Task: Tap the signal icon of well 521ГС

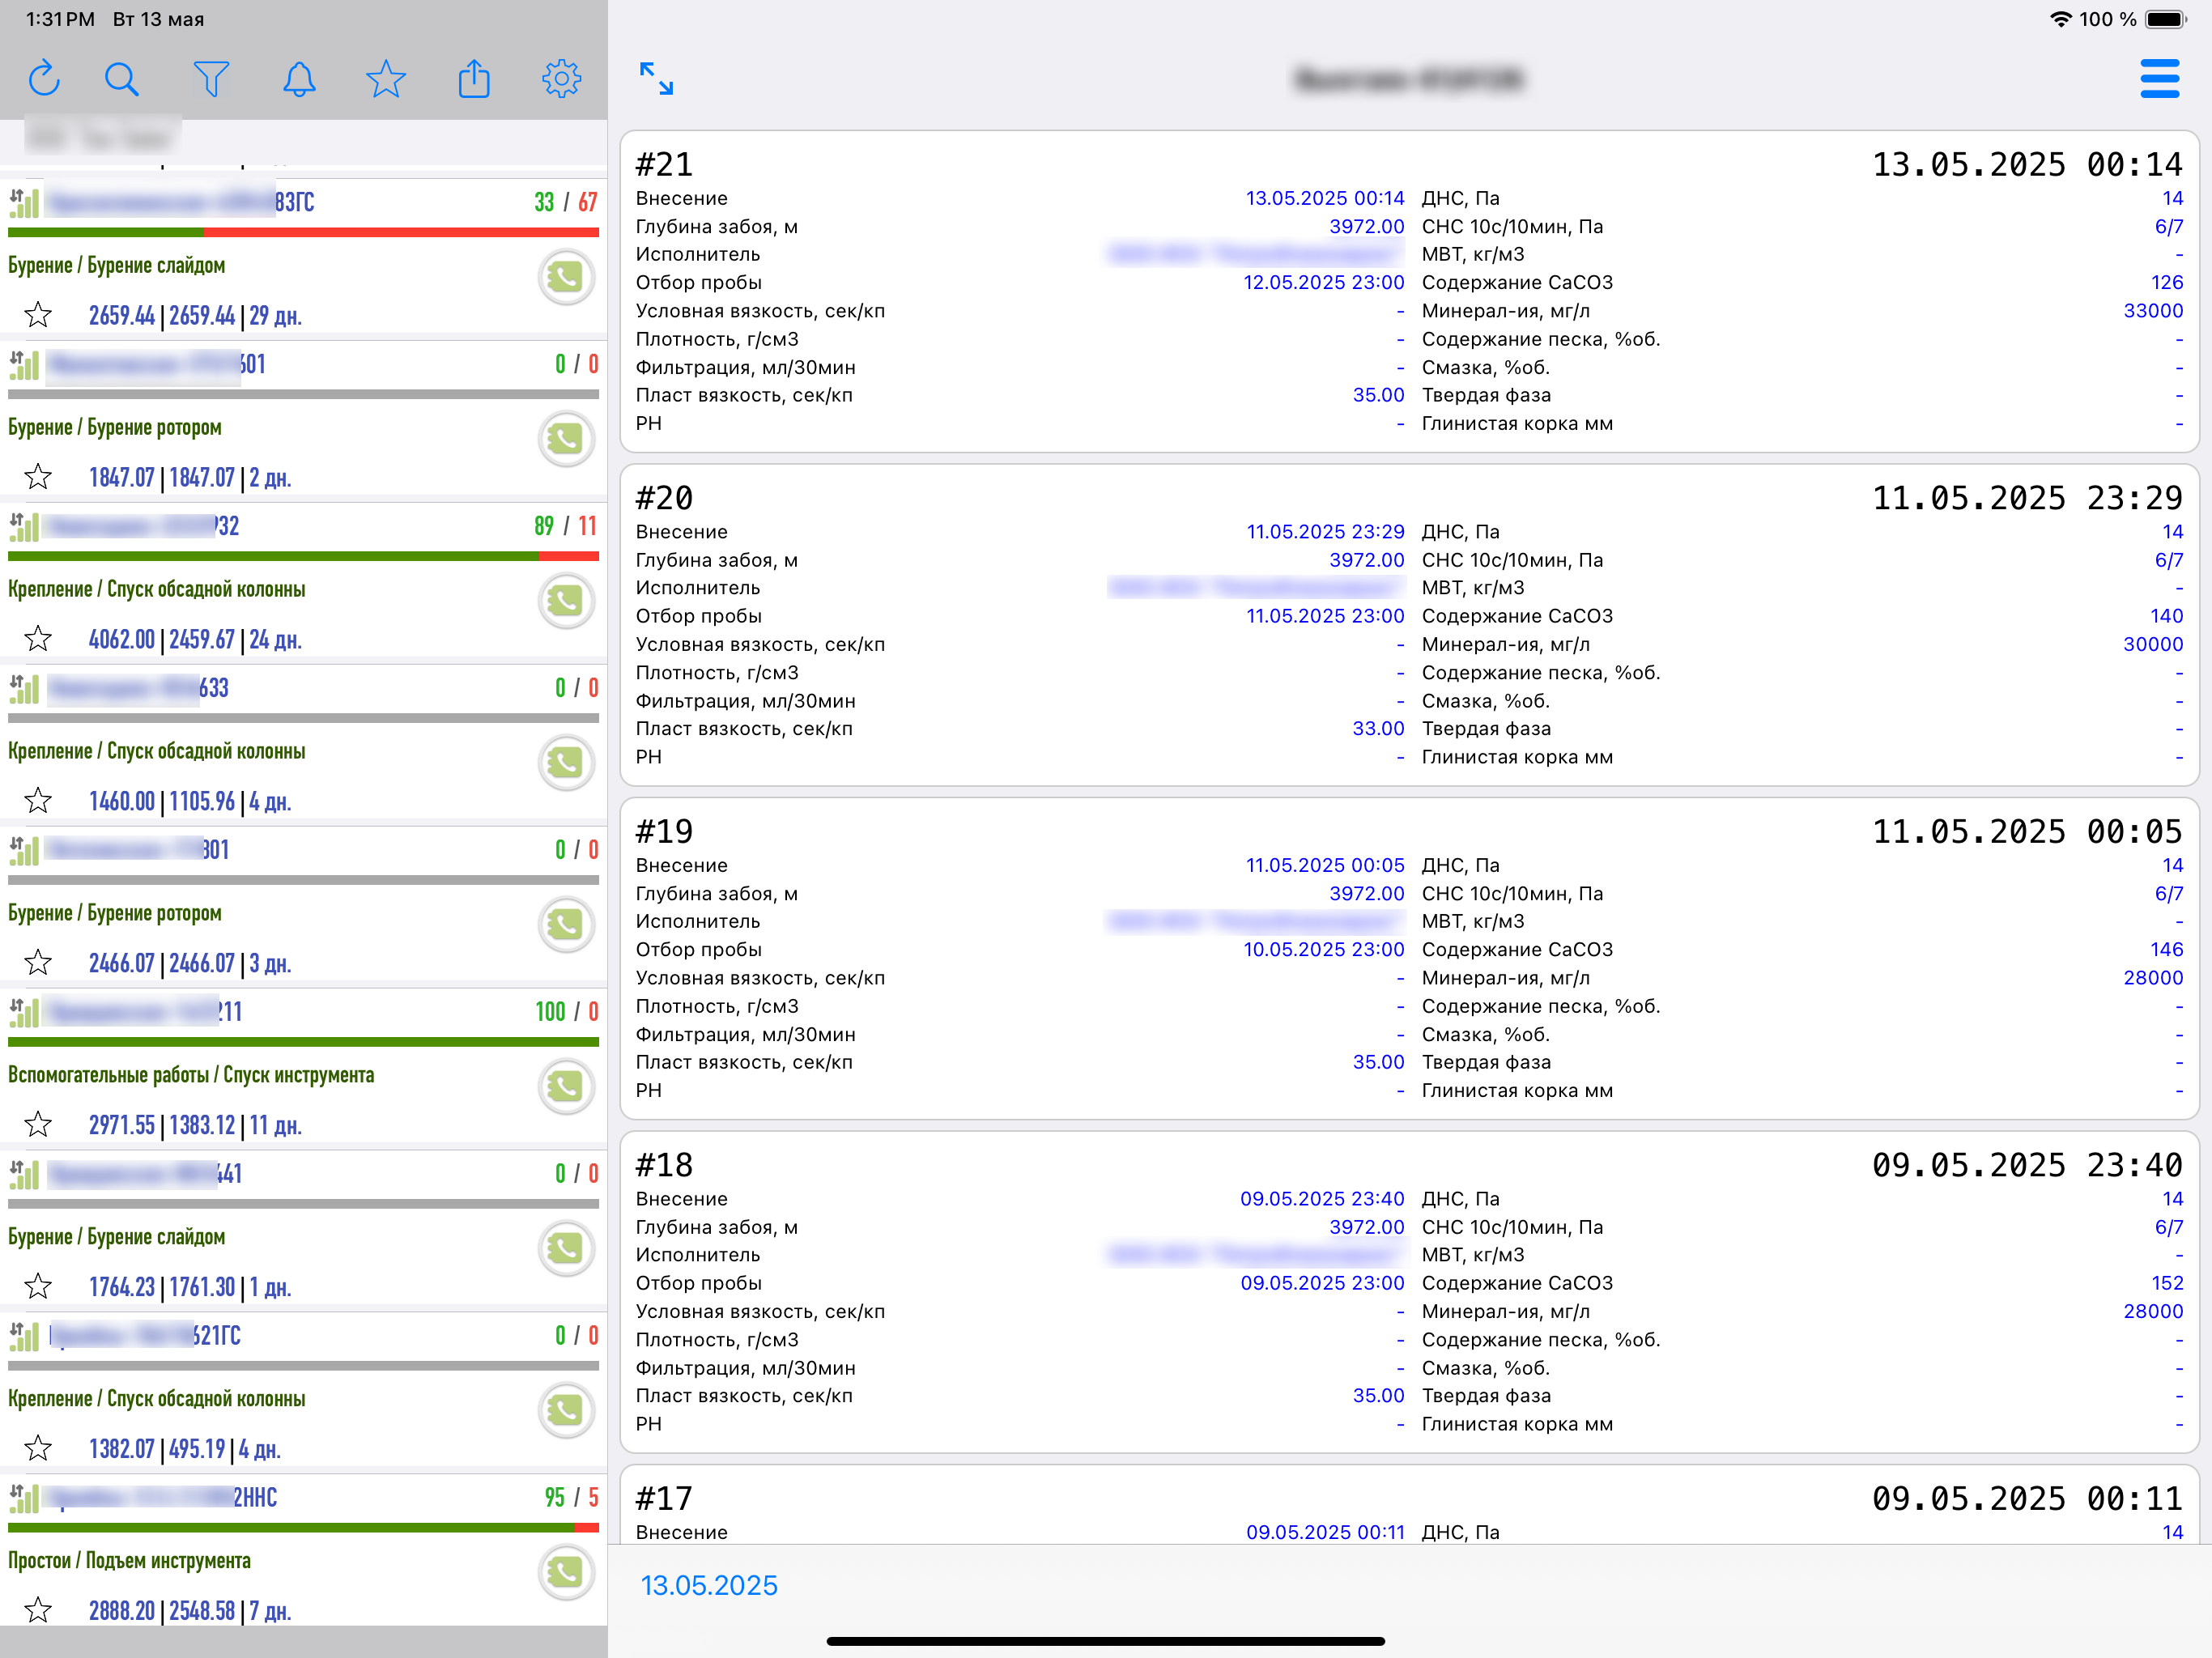Action: [24, 1336]
